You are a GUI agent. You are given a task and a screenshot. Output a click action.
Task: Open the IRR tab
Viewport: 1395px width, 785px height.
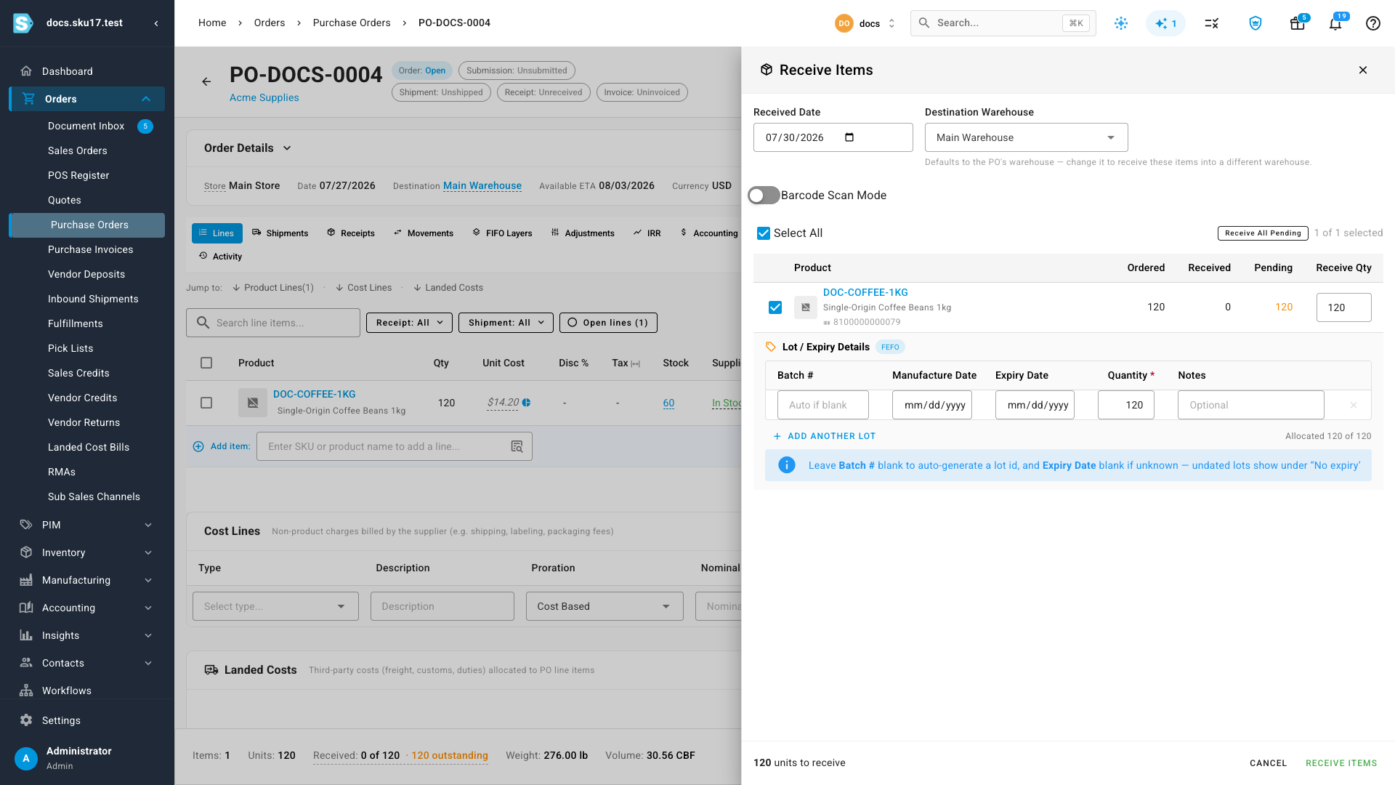[x=647, y=233]
